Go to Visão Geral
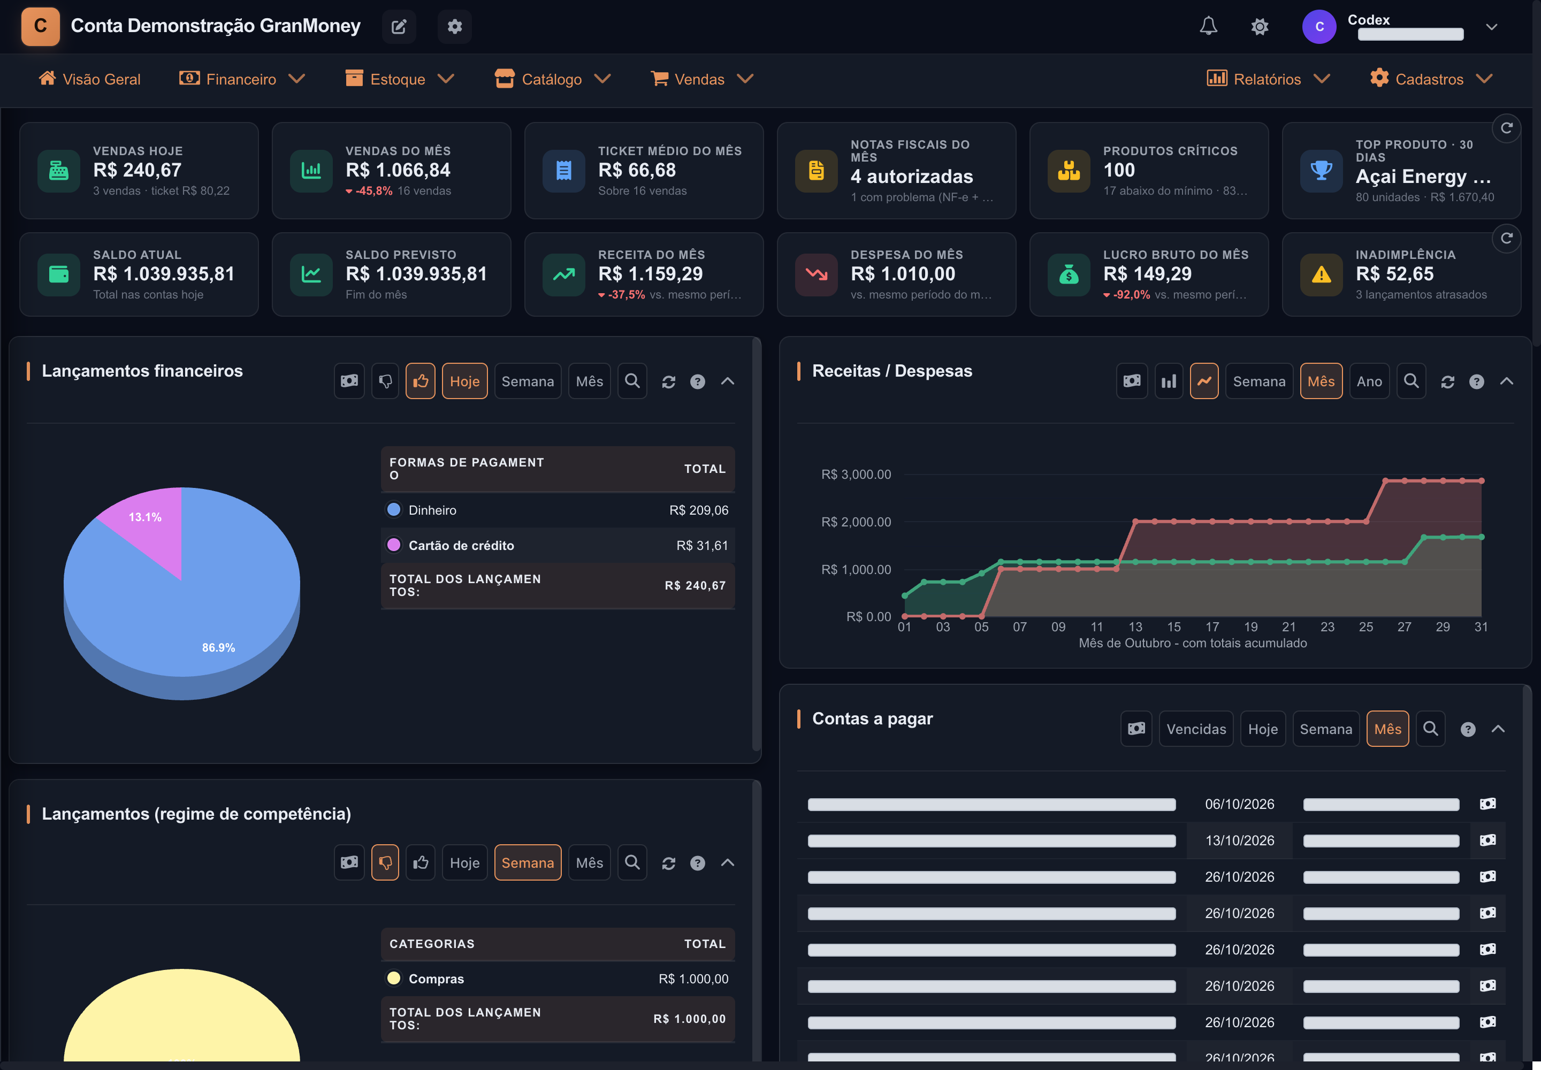 (x=89, y=79)
